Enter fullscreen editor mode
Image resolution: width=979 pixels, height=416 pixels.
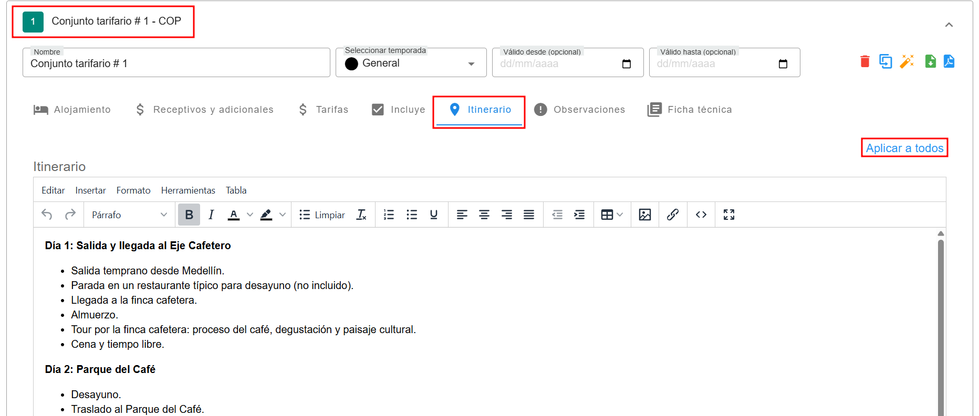point(728,215)
